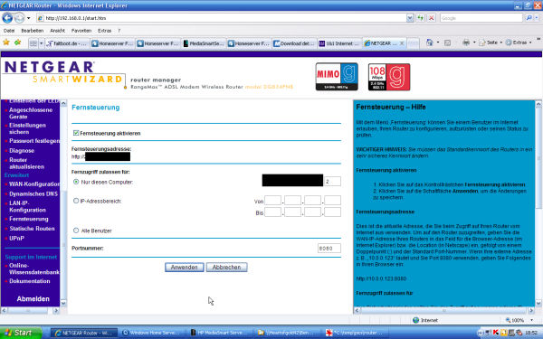Expand the Extras toolbar dropdown
543x339 pixels.
[x=530, y=42]
